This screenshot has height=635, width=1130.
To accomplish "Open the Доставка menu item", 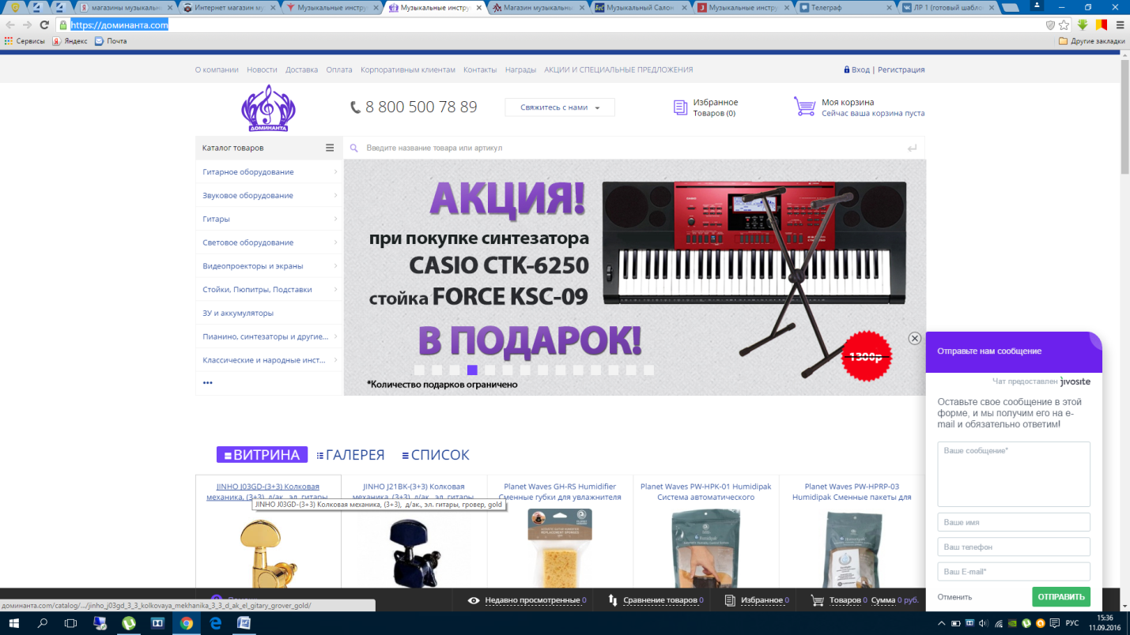I will (301, 70).
